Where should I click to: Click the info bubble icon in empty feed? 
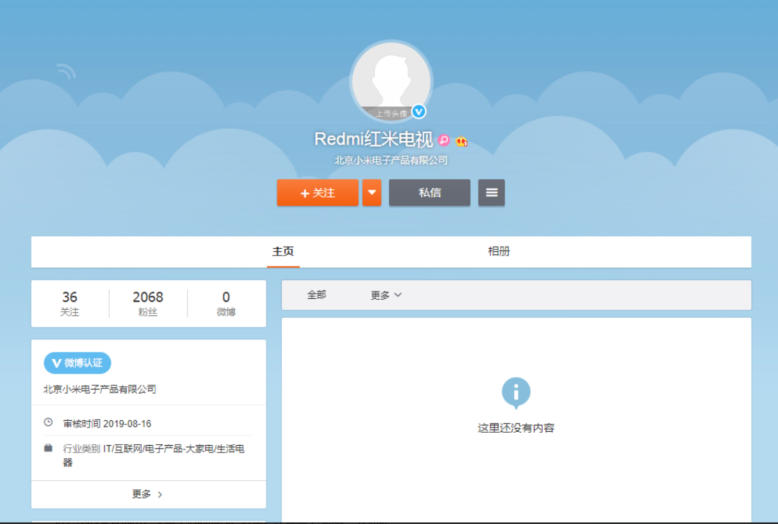tap(516, 393)
